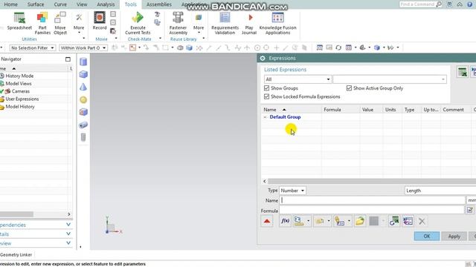Expand the Dependencies panel chevron
476x267 pixels.
[x=68, y=225]
